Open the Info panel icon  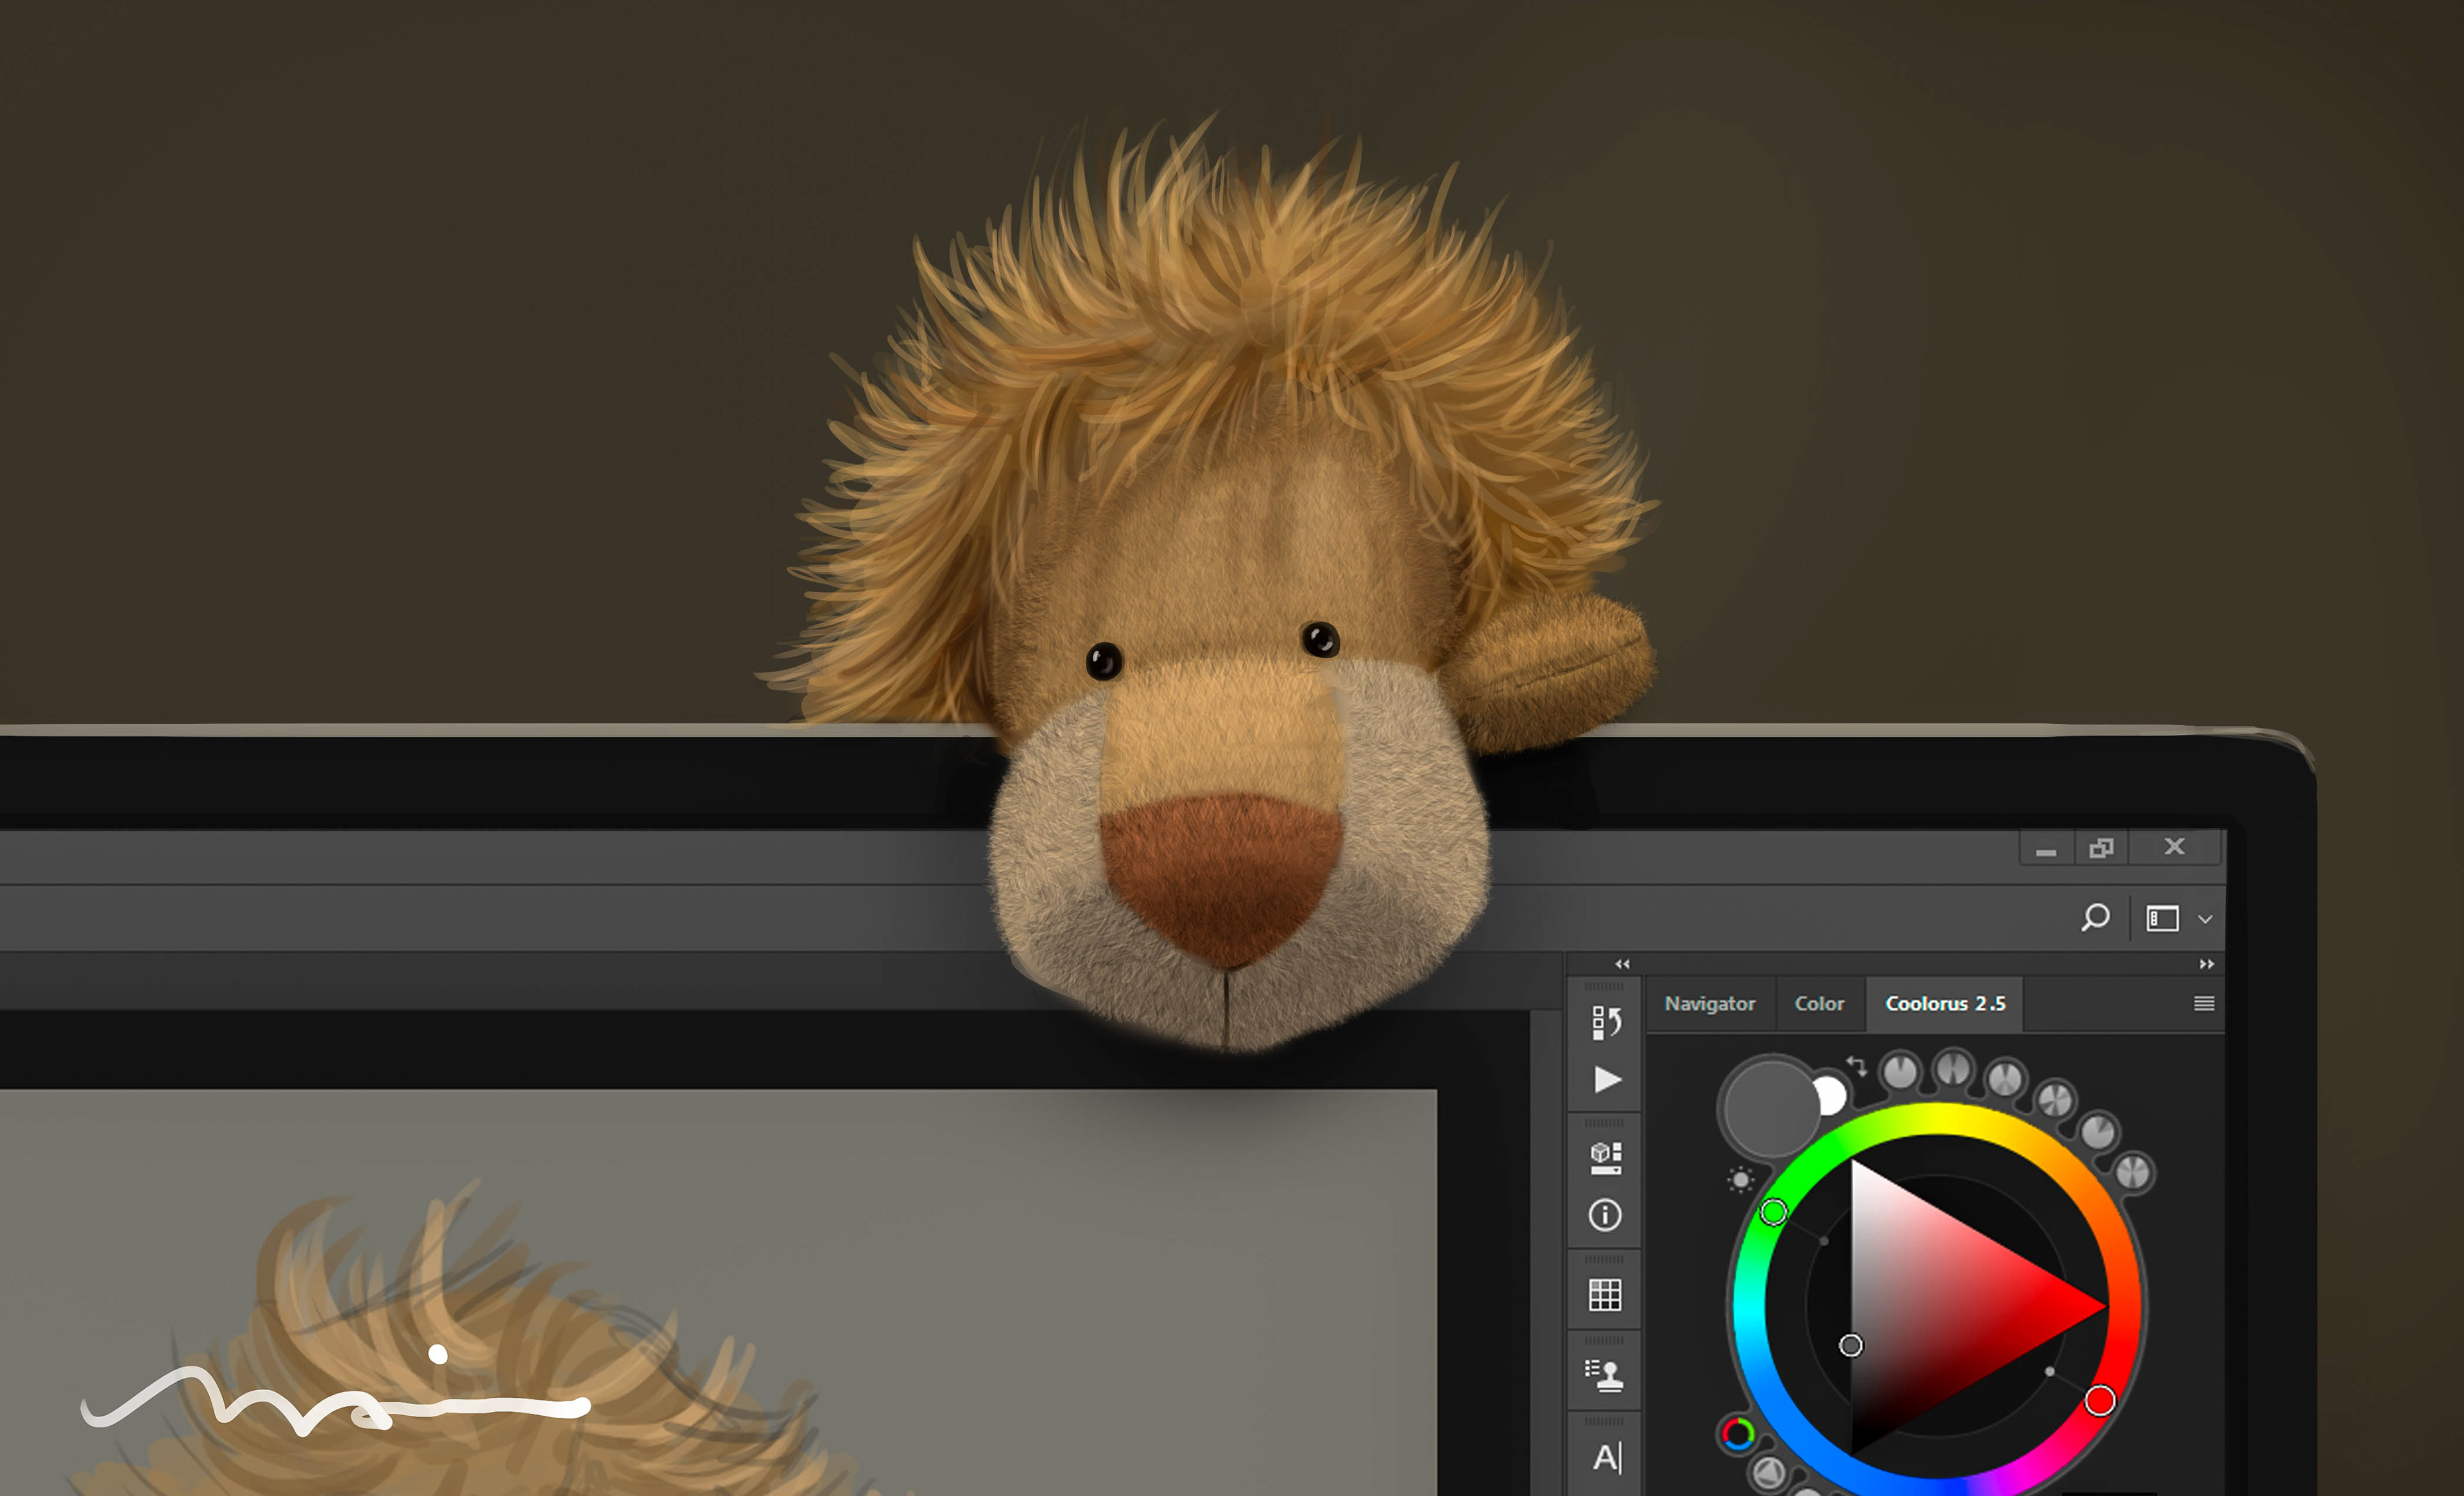pos(1605,1215)
